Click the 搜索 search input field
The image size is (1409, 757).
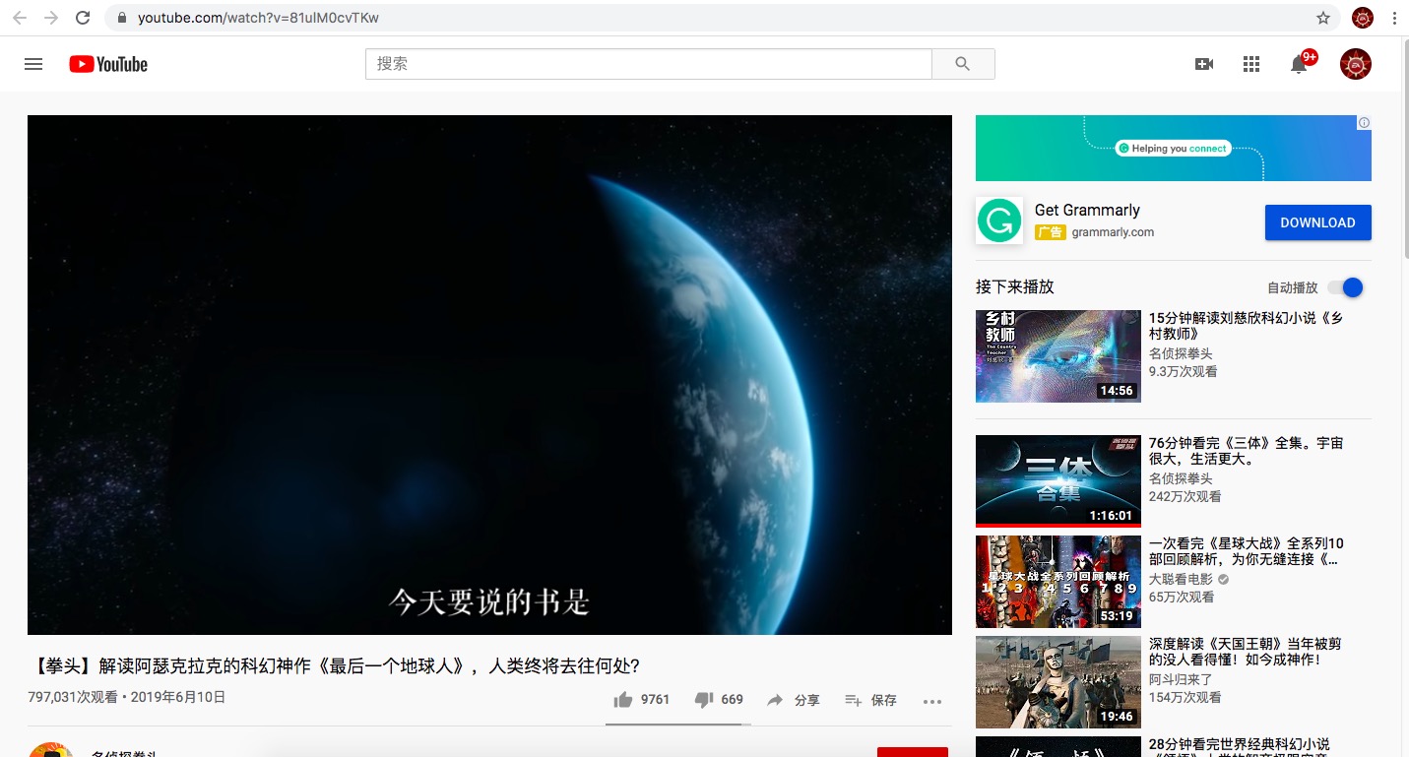coord(649,64)
